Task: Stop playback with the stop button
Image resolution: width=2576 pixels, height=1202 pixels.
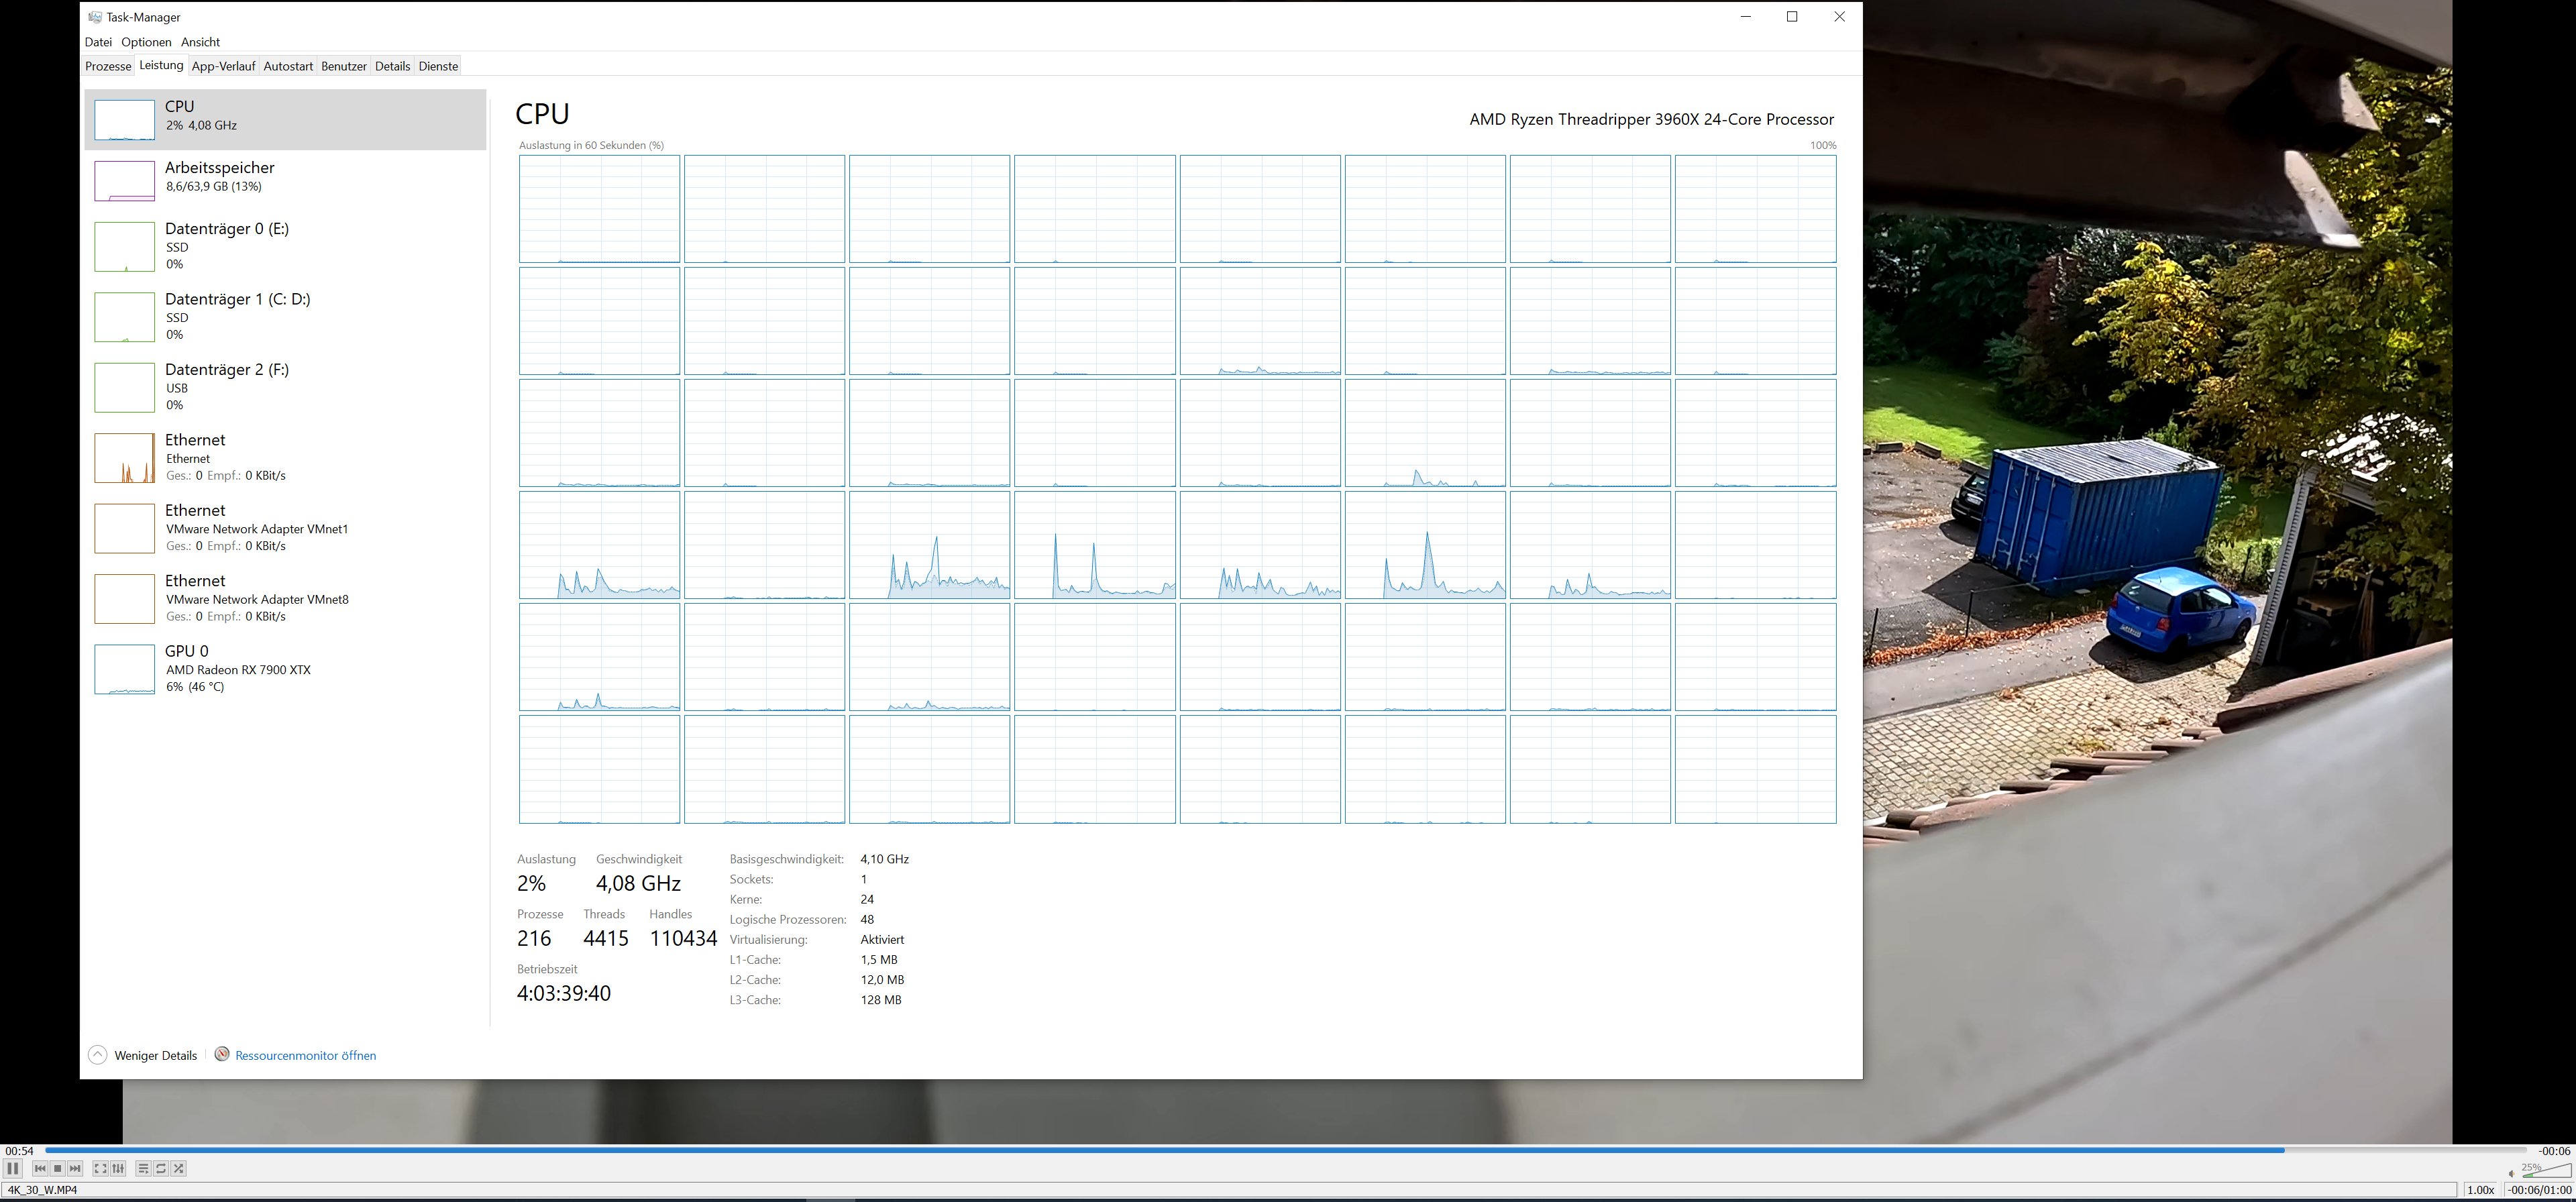Action: 58,1168
